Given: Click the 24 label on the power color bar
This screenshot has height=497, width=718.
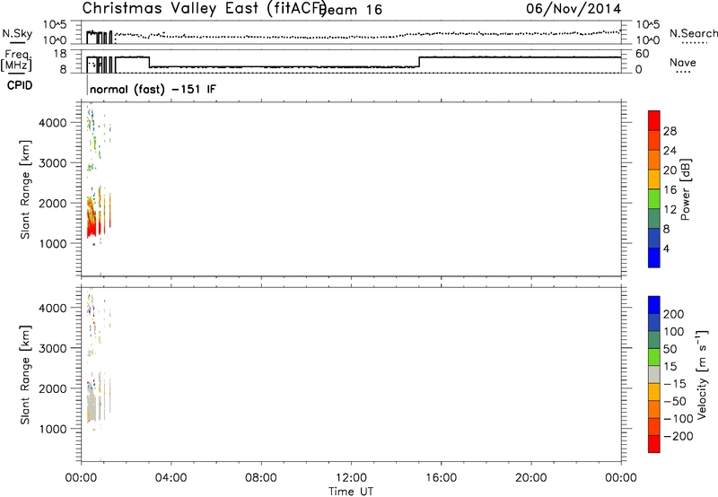Looking at the screenshot, I should click(x=670, y=151).
